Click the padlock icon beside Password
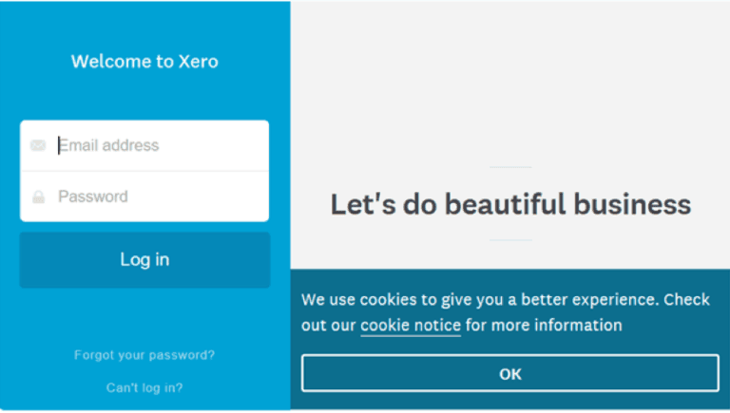 [38, 197]
